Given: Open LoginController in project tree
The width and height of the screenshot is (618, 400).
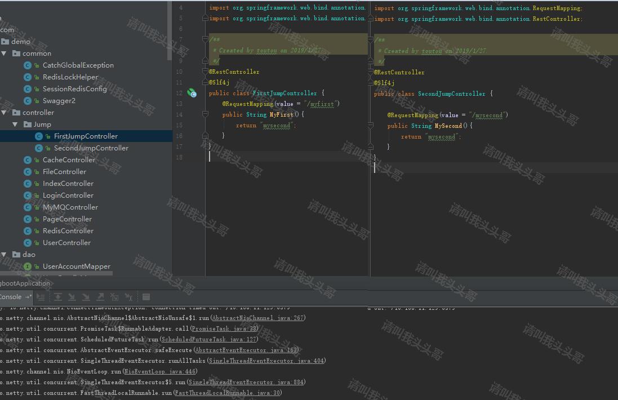Looking at the screenshot, I should (x=68, y=195).
